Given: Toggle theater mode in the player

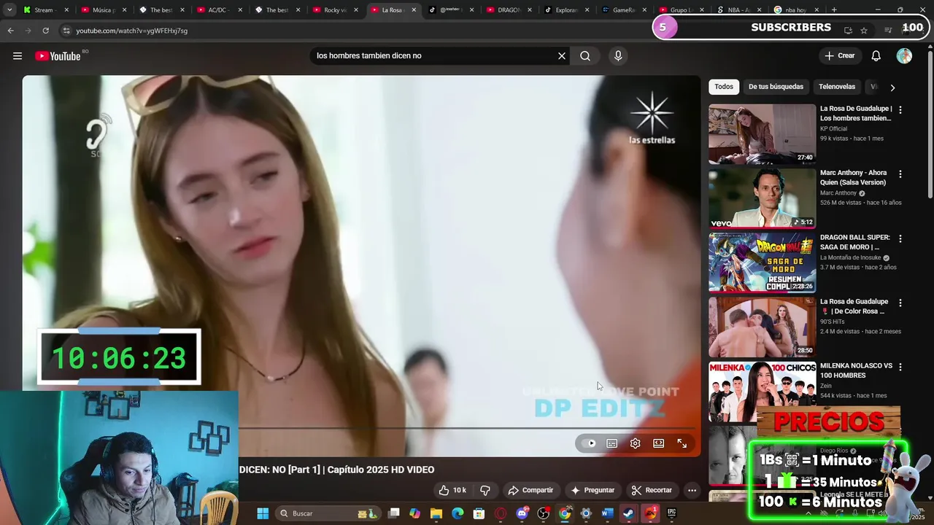Looking at the screenshot, I should tap(659, 443).
